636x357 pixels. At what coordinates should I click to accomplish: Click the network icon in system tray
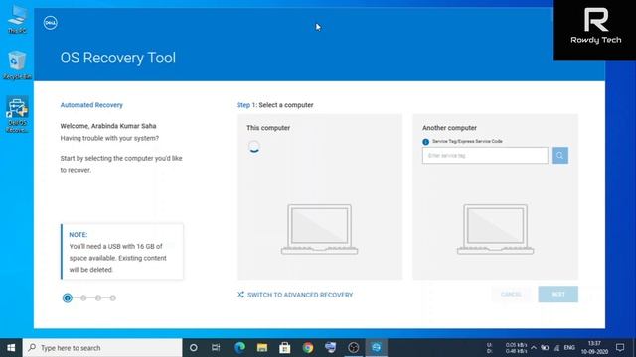pyautogui.click(x=556, y=348)
